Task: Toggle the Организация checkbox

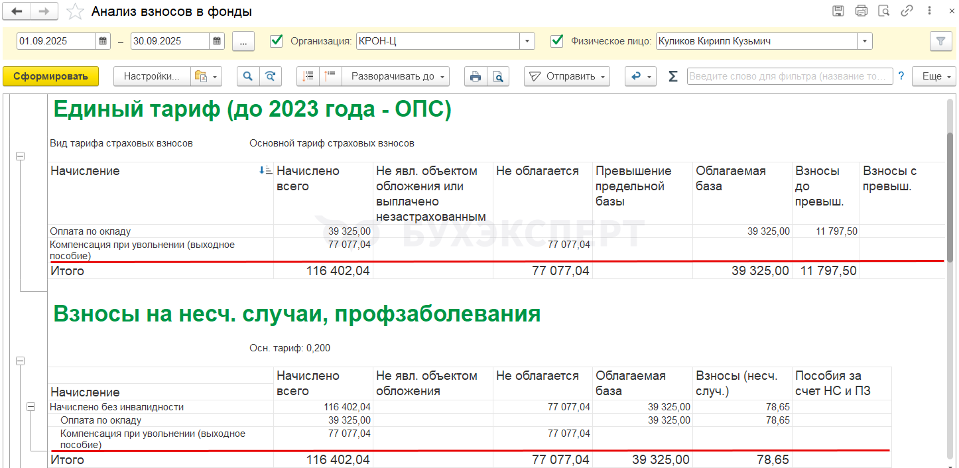Action: coord(277,41)
